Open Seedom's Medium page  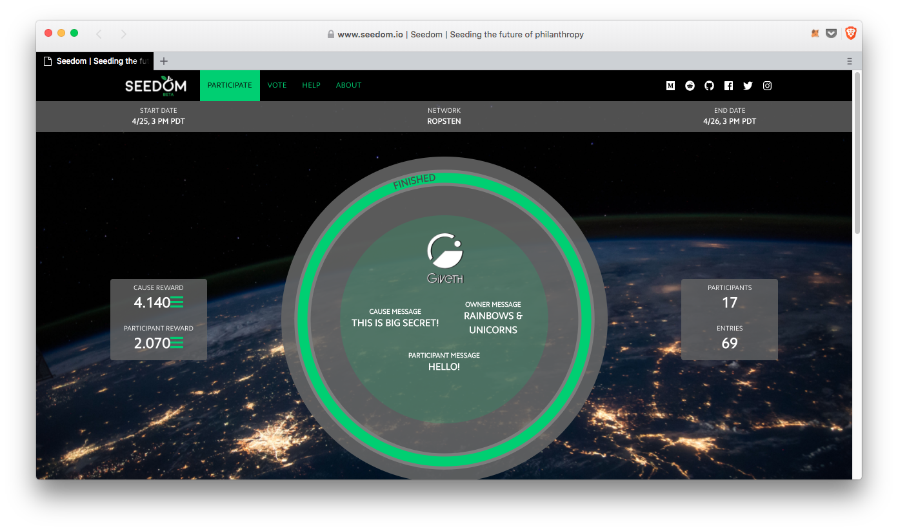coord(670,85)
